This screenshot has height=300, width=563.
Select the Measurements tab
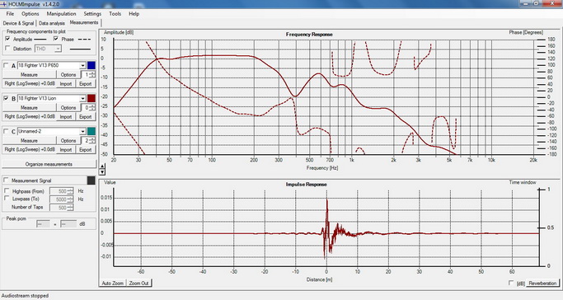[83, 22]
